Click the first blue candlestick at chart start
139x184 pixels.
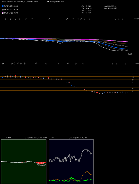[3, 77]
